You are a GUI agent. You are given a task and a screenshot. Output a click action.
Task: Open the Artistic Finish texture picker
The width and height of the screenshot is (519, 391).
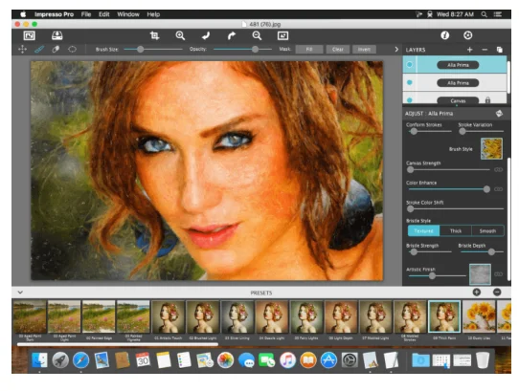tap(480, 274)
